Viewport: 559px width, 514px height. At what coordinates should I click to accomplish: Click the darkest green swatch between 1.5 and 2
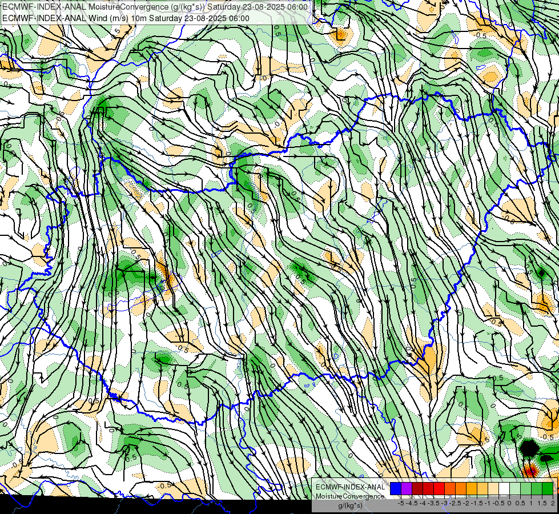tap(548, 489)
